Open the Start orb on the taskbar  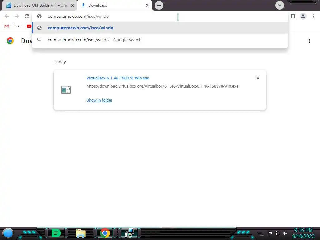tap(8, 233)
